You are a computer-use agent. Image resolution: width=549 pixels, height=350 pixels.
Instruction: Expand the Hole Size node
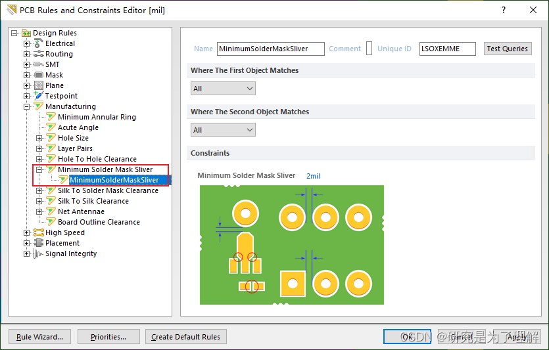click(39, 138)
